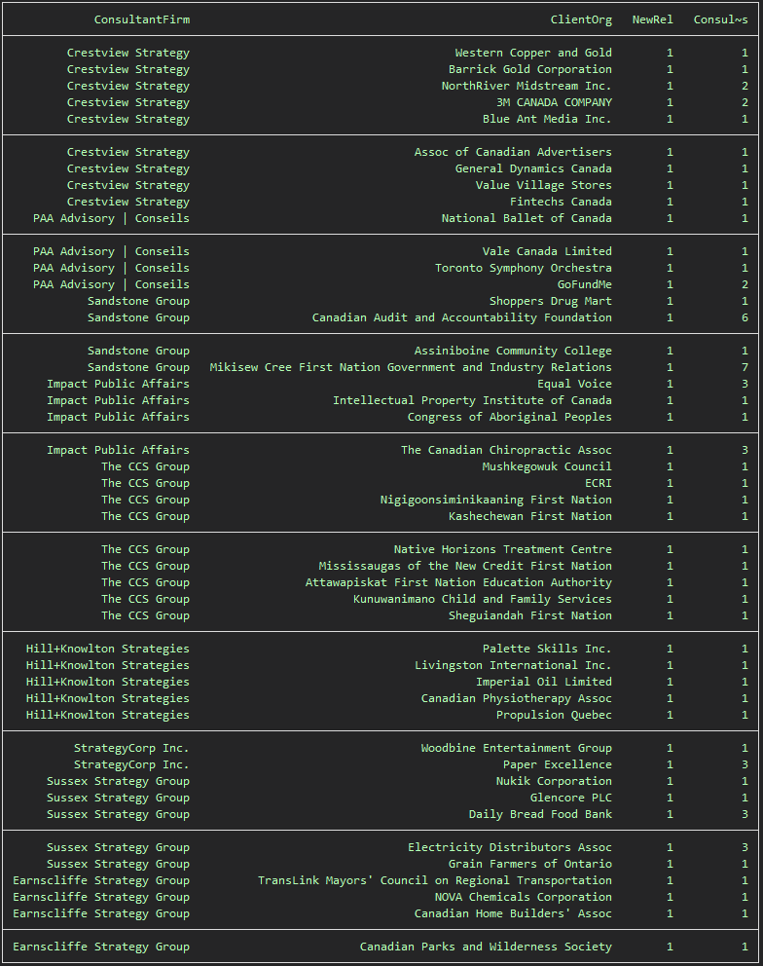The height and width of the screenshot is (966, 763).
Task: Select Blue Ant Media Inc. row text
Action: (x=548, y=120)
